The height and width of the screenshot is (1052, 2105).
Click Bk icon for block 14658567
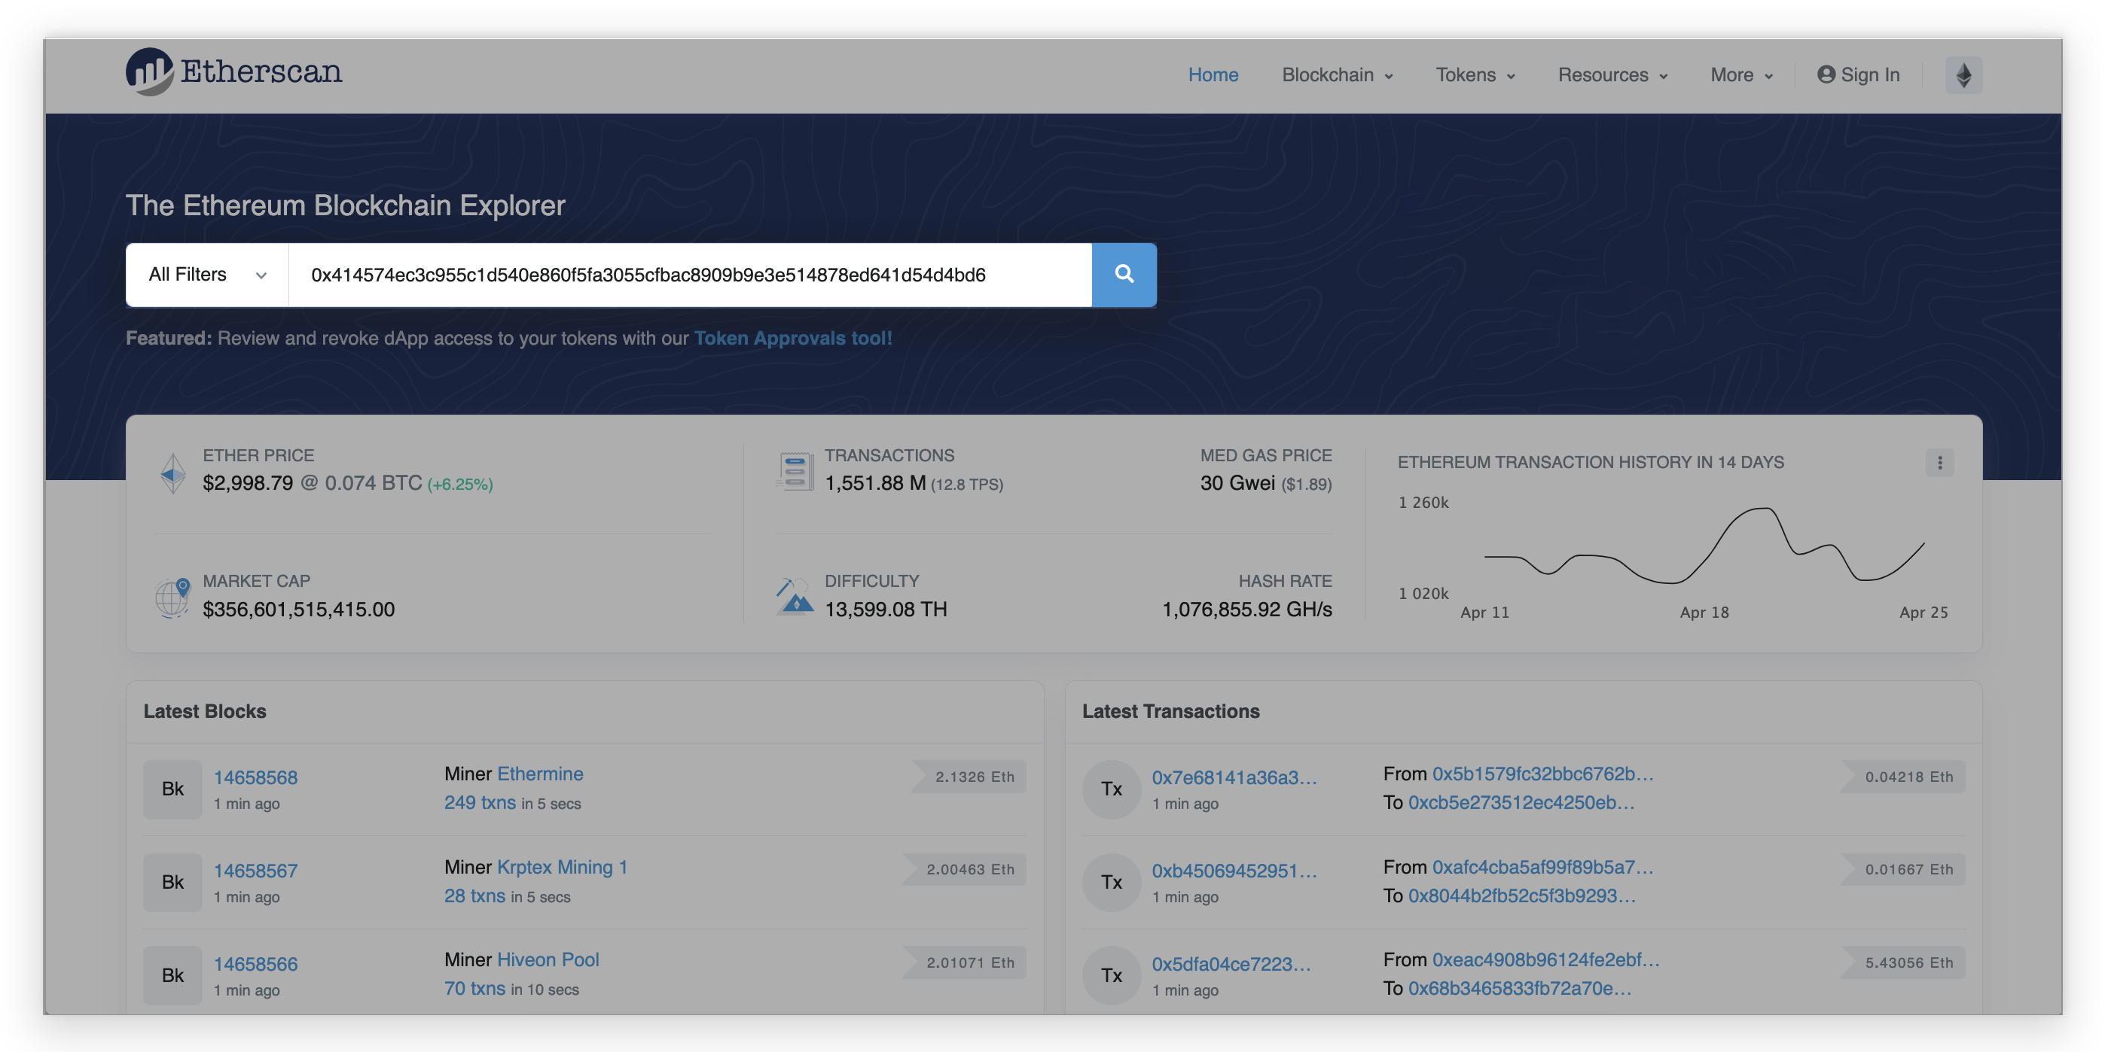(x=172, y=882)
